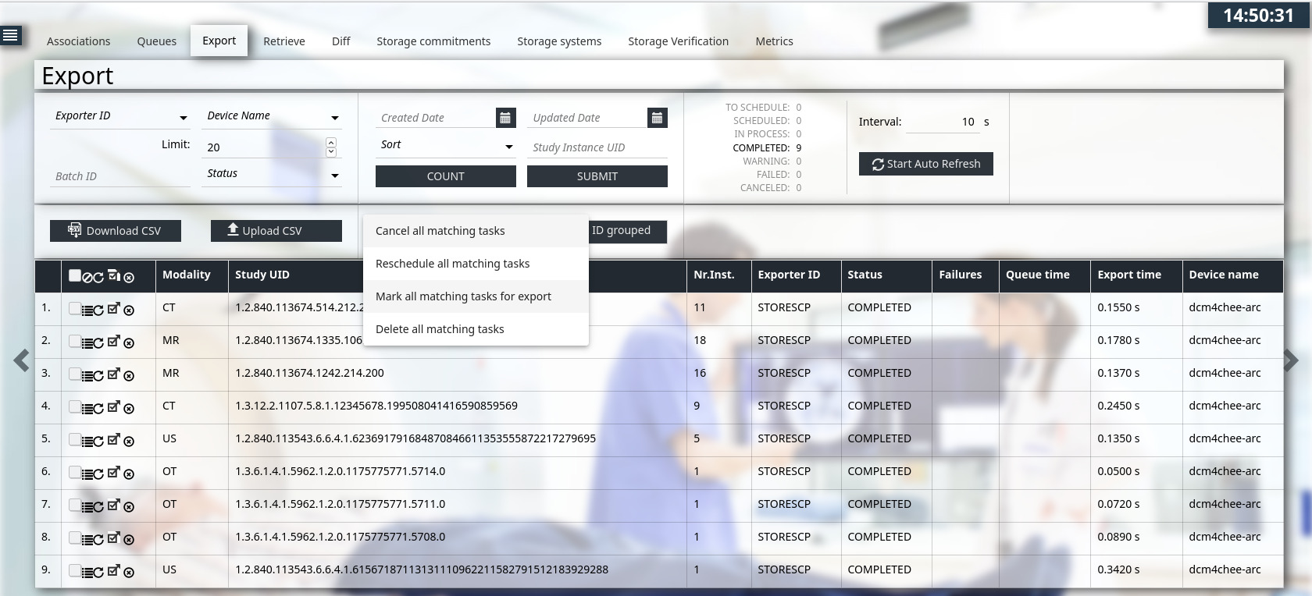
Task: Delete task icon for row 1
Action: pos(129,310)
